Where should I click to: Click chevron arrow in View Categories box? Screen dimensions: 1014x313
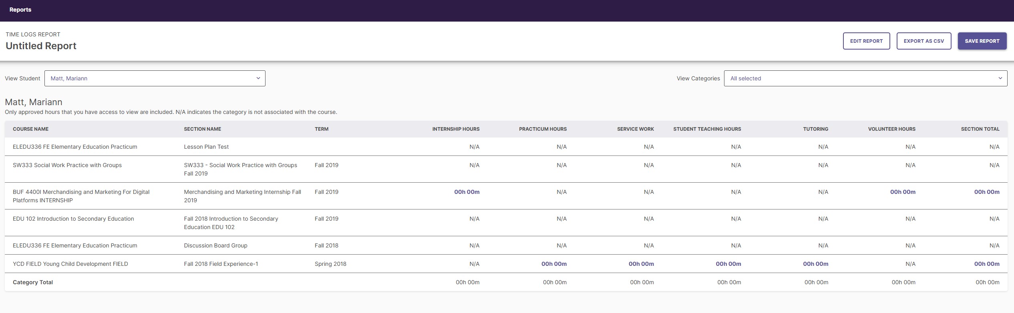point(1000,78)
